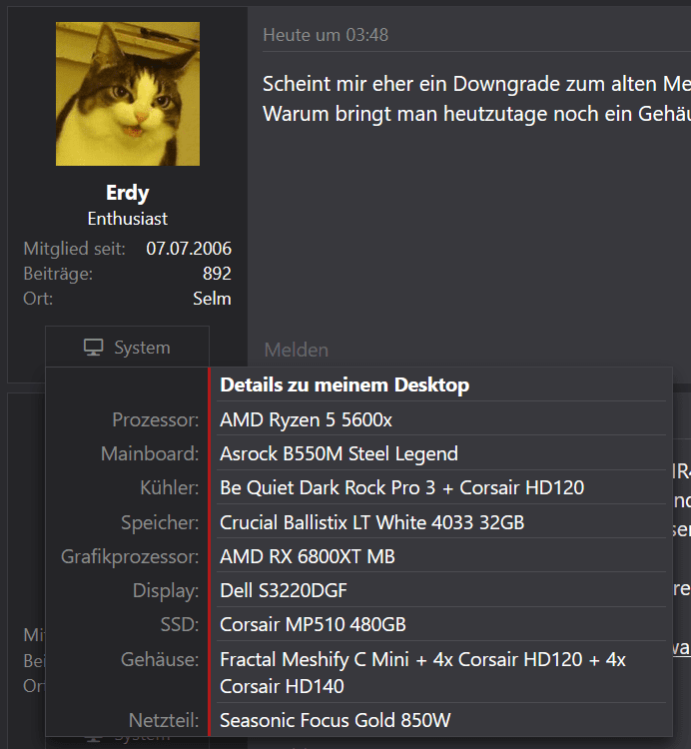Click the Beiträge label under Enthusiast
The width and height of the screenshot is (691, 749).
(58, 274)
